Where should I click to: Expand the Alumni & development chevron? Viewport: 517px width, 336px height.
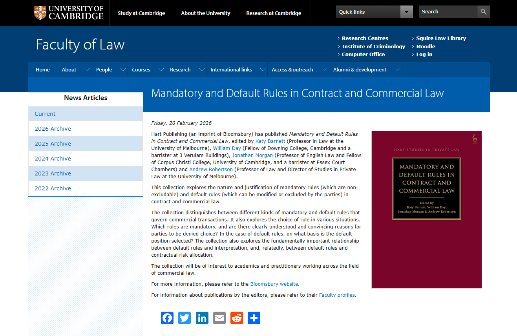coord(397,70)
